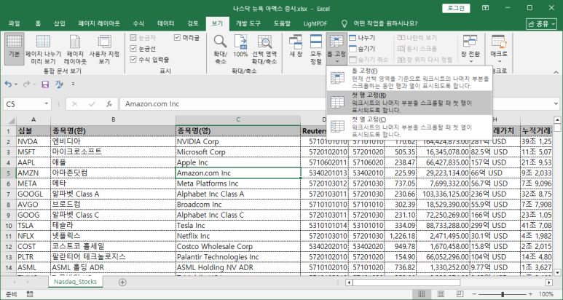Click the Sign in (로그인) button
This screenshot has height=300, width=563.
[456, 8]
